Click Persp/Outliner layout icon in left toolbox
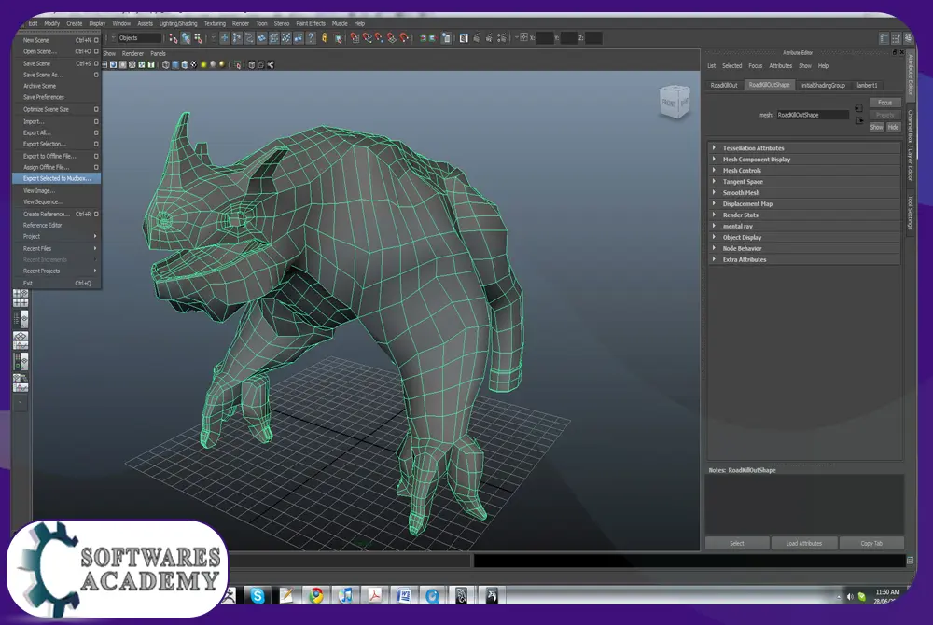This screenshot has width=933, height=625. pyautogui.click(x=21, y=319)
